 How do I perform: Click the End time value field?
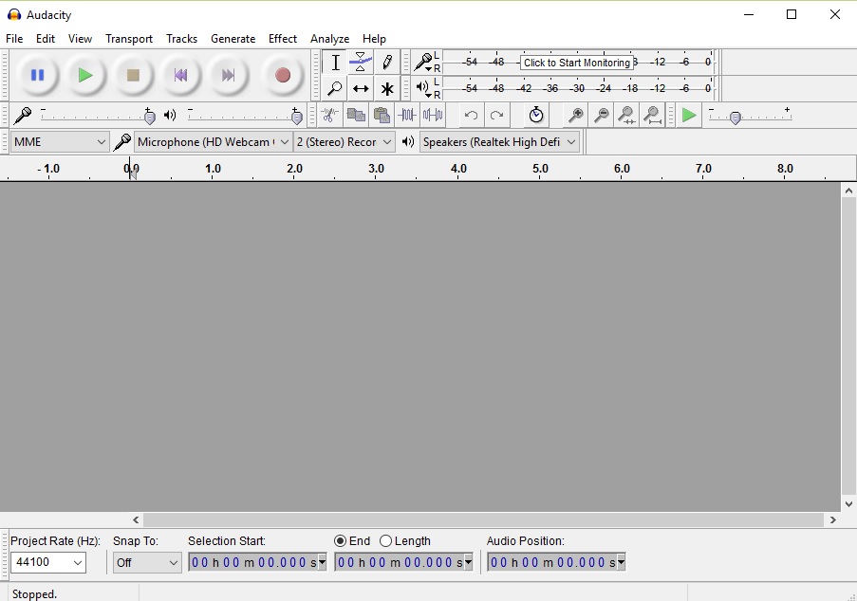[399, 562]
